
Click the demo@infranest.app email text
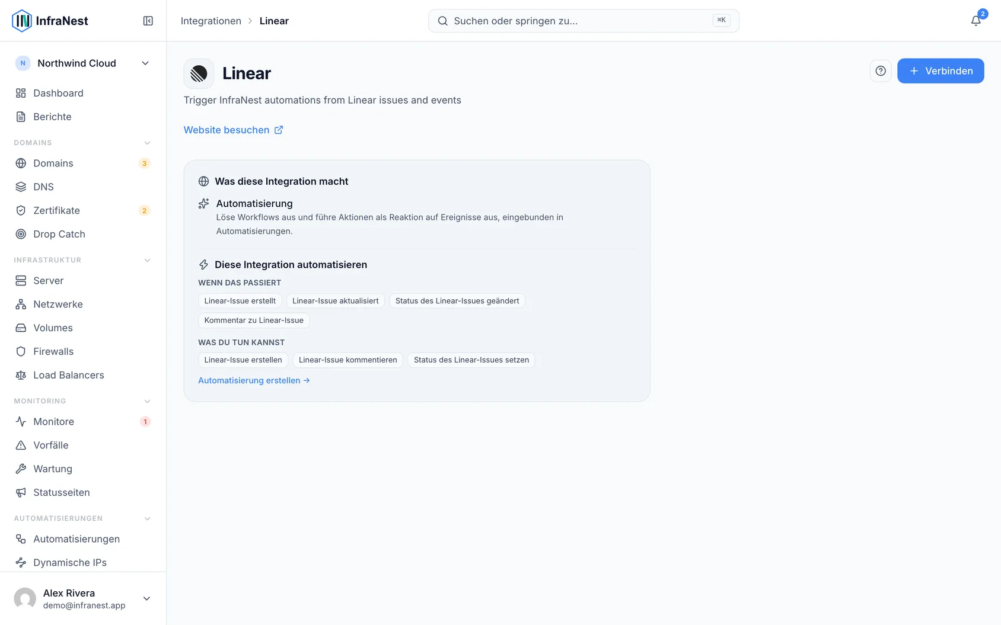point(84,605)
